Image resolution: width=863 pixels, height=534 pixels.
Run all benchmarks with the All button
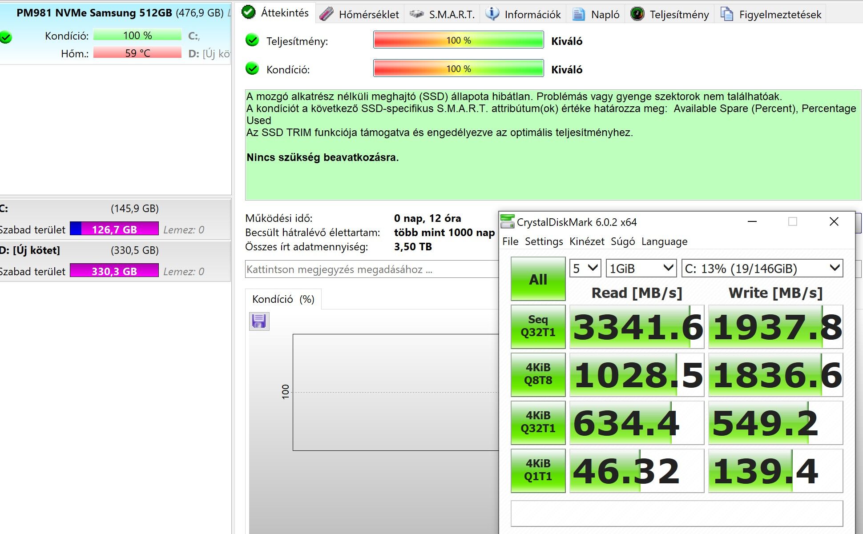click(x=538, y=279)
